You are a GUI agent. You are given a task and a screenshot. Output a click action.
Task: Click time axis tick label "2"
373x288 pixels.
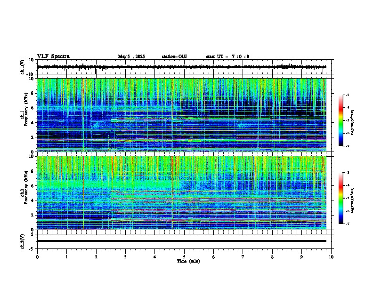click(x=96, y=257)
